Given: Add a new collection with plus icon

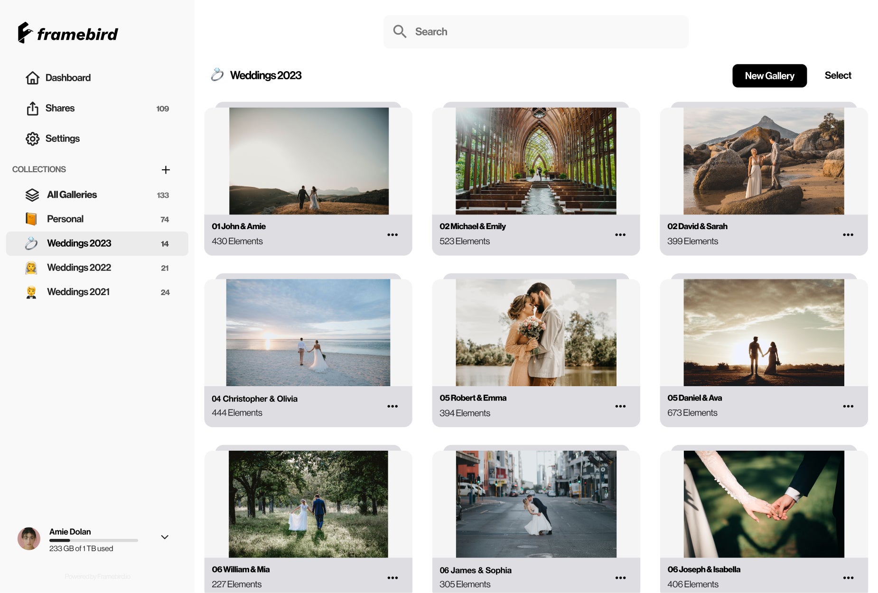Looking at the screenshot, I should [x=166, y=170].
